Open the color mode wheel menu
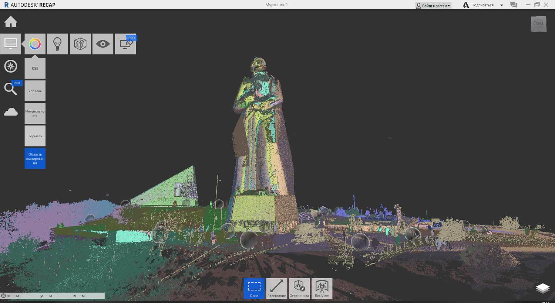 tap(35, 44)
